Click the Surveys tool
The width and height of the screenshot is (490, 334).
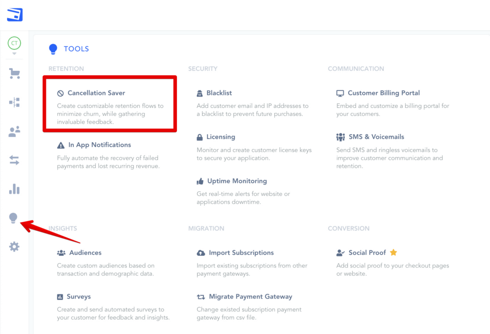click(78, 297)
